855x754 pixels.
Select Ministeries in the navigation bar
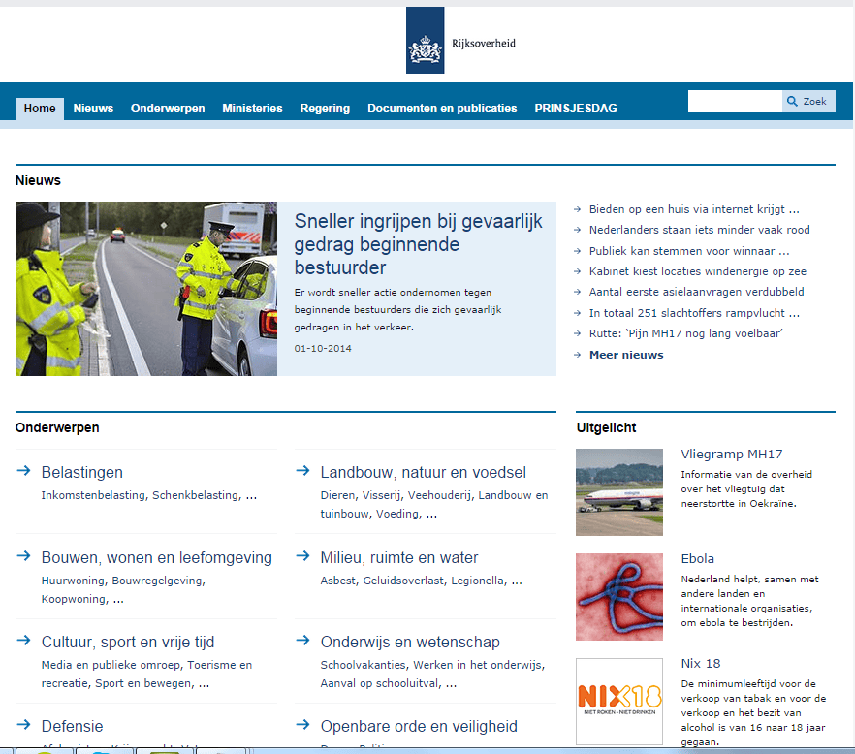[x=252, y=109]
